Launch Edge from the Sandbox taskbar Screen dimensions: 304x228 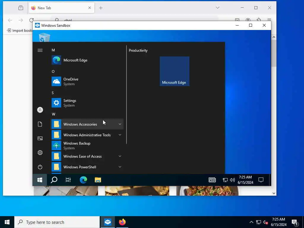click(x=83, y=180)
